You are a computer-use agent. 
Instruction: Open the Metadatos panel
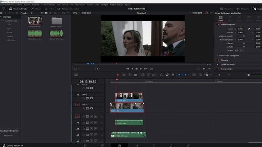point(243,9)
